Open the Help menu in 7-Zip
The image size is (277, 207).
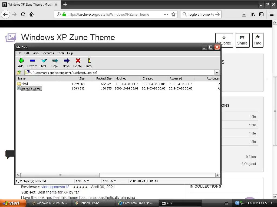tap(70, 53)
